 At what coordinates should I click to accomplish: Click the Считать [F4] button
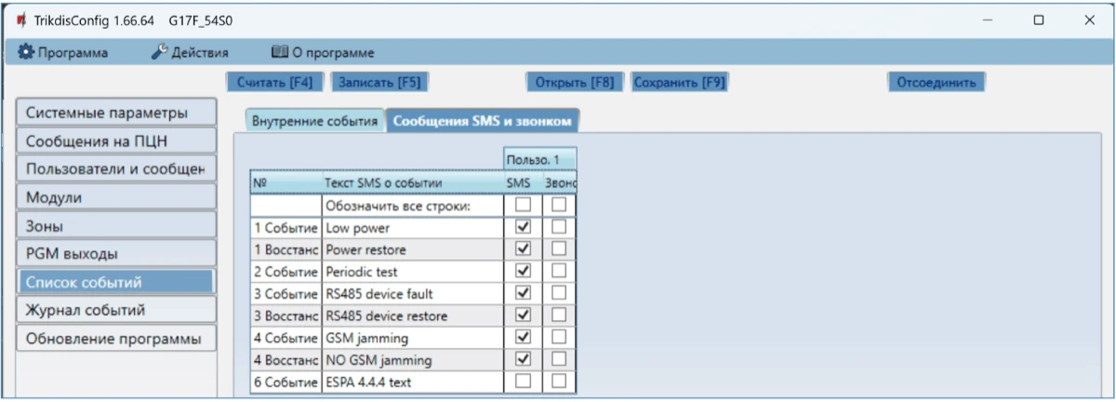tap(274, 82)
